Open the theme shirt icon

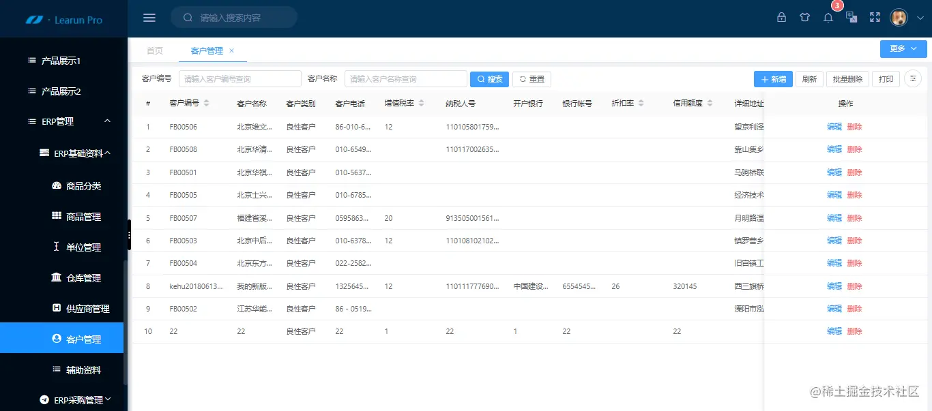(805, 18)
